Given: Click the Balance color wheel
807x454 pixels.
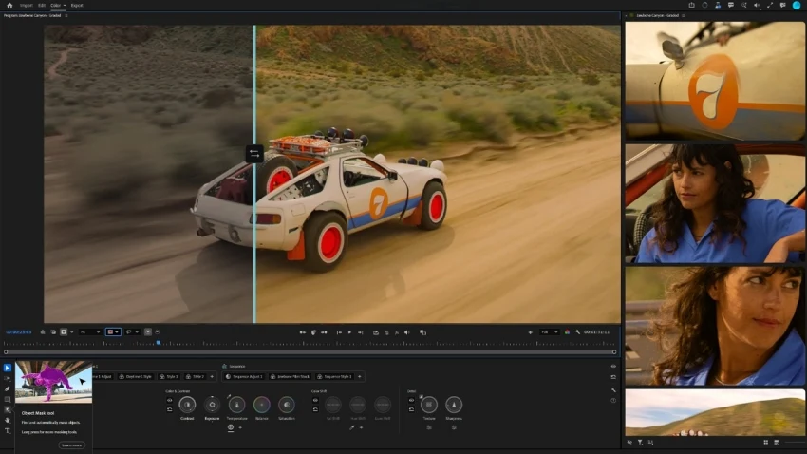Looking at the screenshot, I should (261, 406).
